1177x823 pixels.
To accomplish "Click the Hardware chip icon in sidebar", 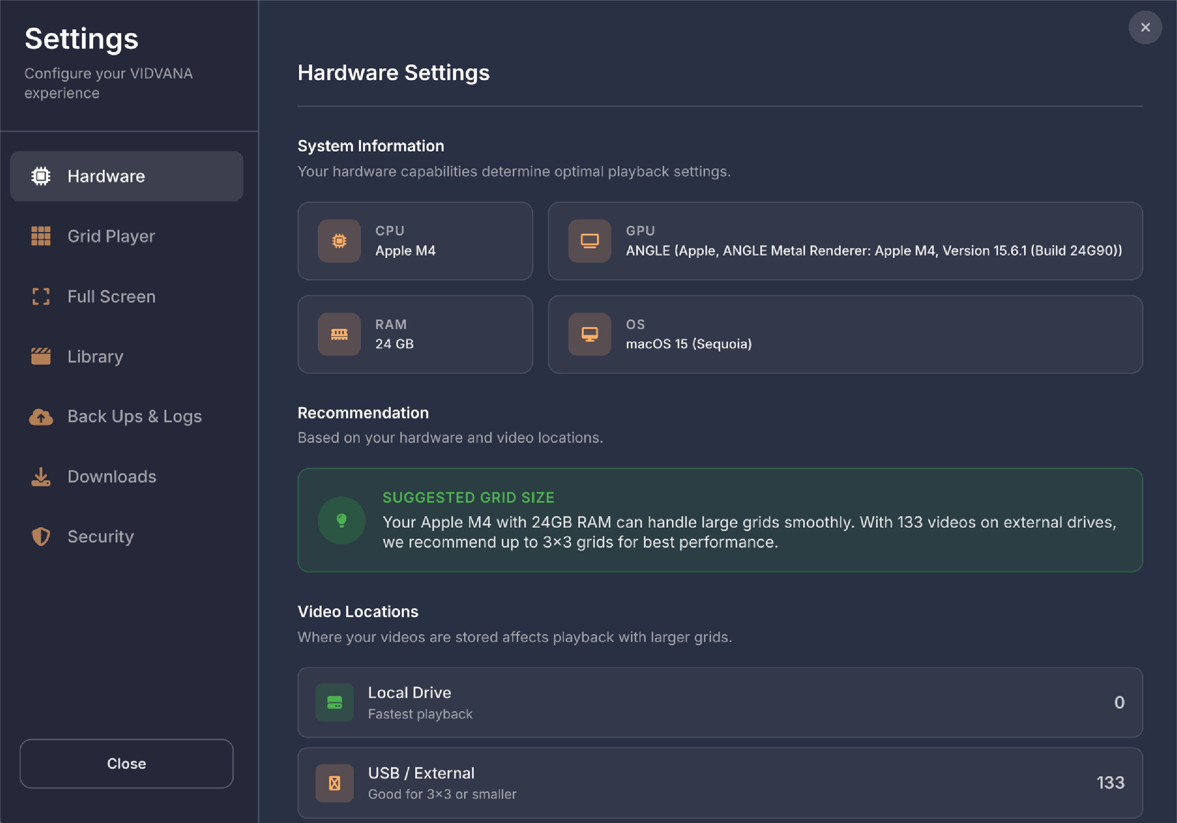I will pos(41,176).
